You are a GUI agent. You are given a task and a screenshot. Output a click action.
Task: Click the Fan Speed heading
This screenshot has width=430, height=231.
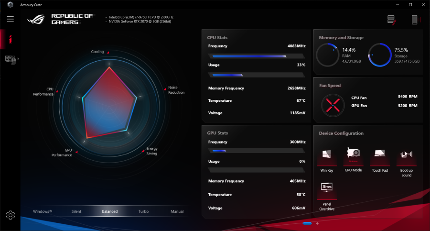pyautogui.click(x=330, y=86)
